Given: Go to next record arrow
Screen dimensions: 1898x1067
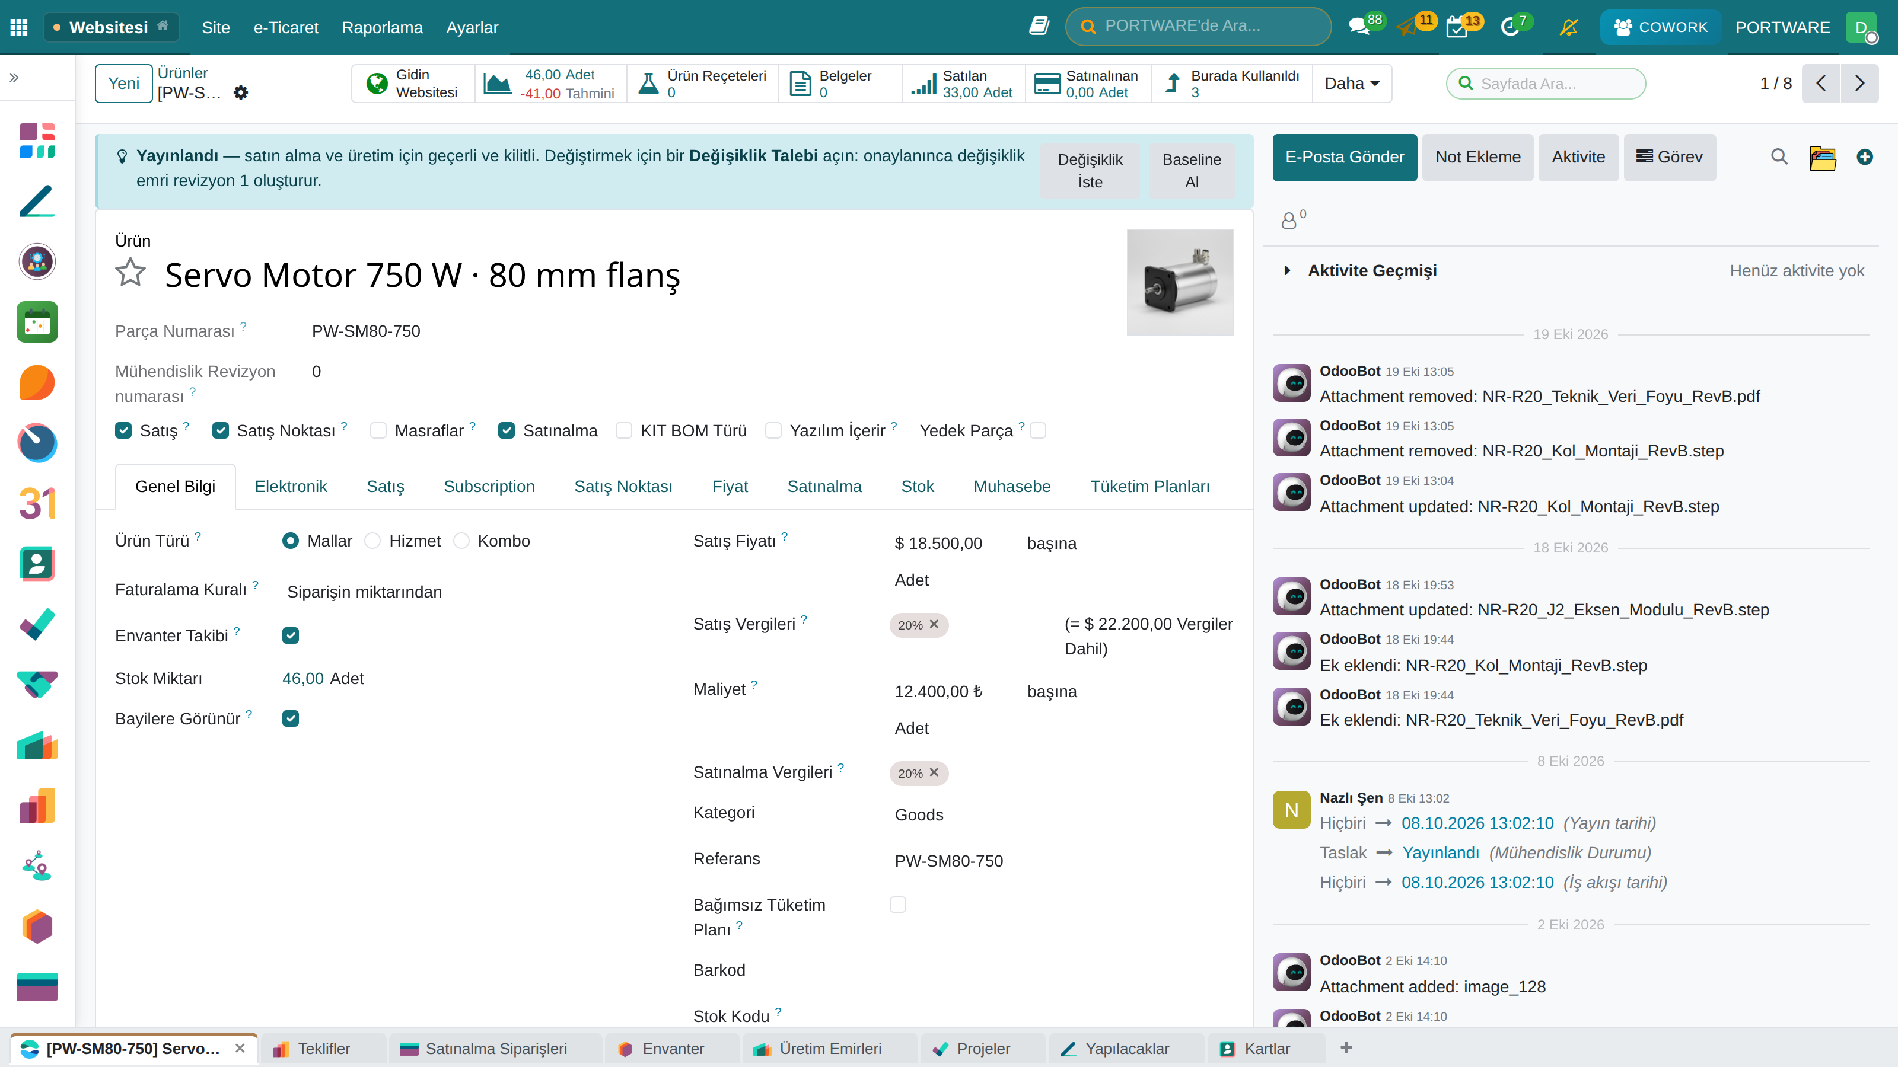Looking at the screenshot, I should (1859, 83).
